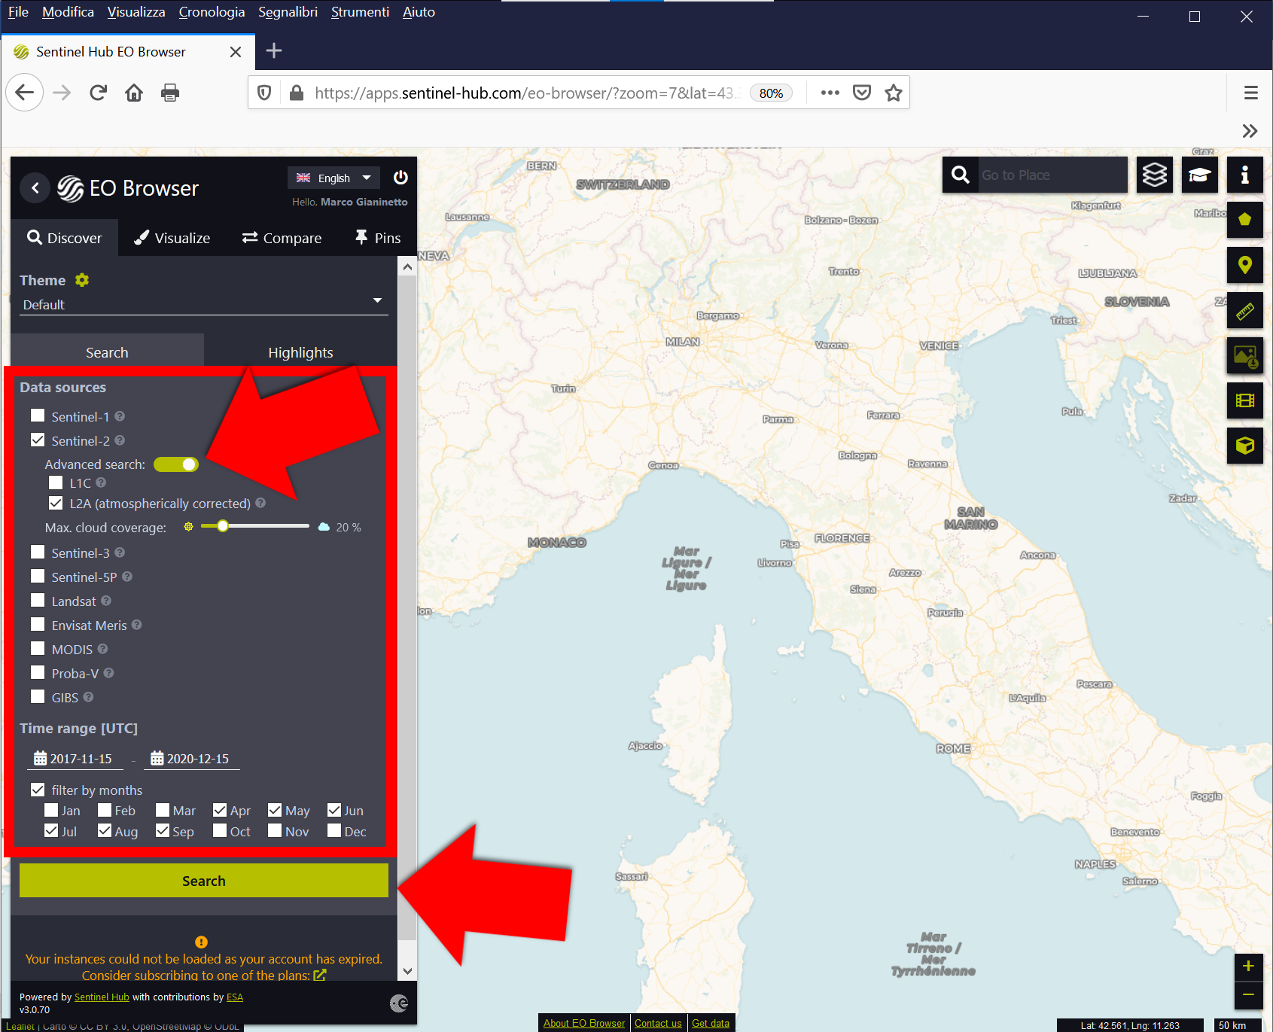Open the Segnalibri menu
Image resolution: width=1273 pixels, height=1032 pixels.
click(x=288, y=12)
